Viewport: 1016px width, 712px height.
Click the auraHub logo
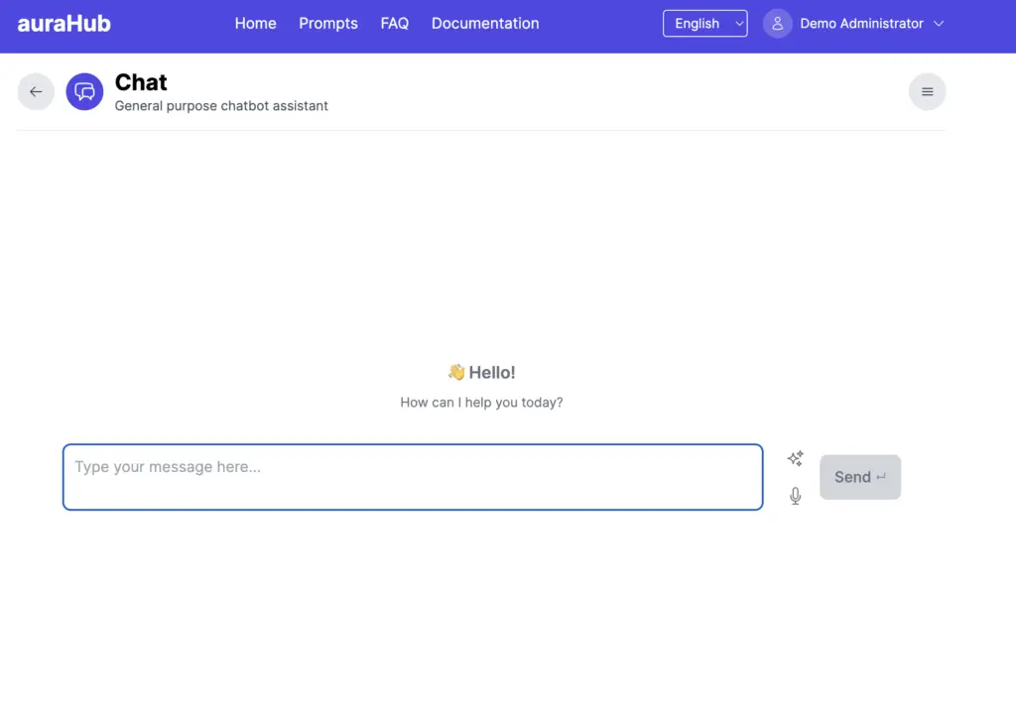pyautogui.click(x=63, y=23)
